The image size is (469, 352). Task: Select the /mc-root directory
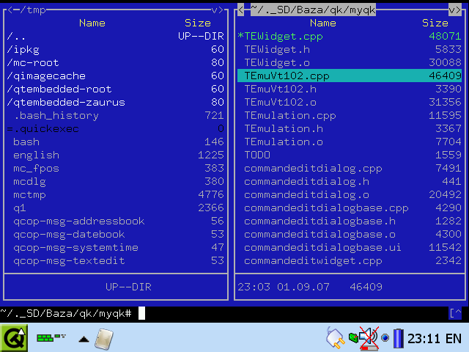[116, 62]
